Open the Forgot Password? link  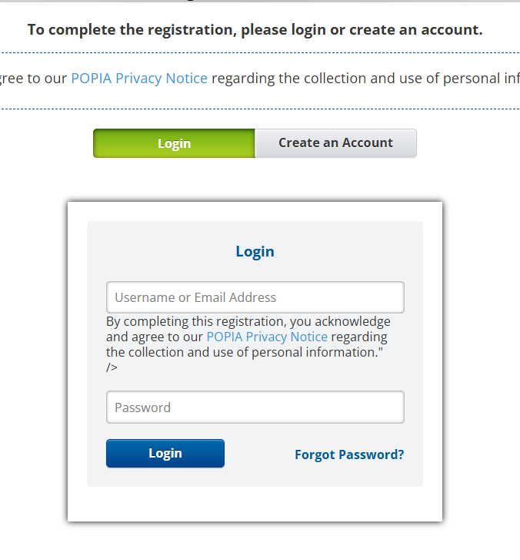pos(349,454)
